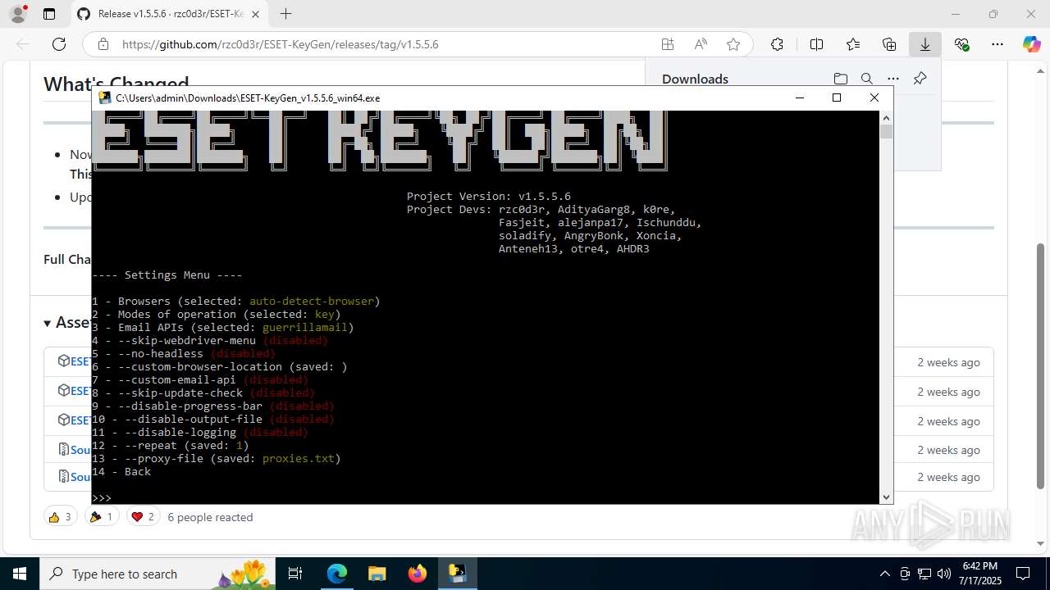React with the heart emoji button
The image size is (1050, 590).
144,517
